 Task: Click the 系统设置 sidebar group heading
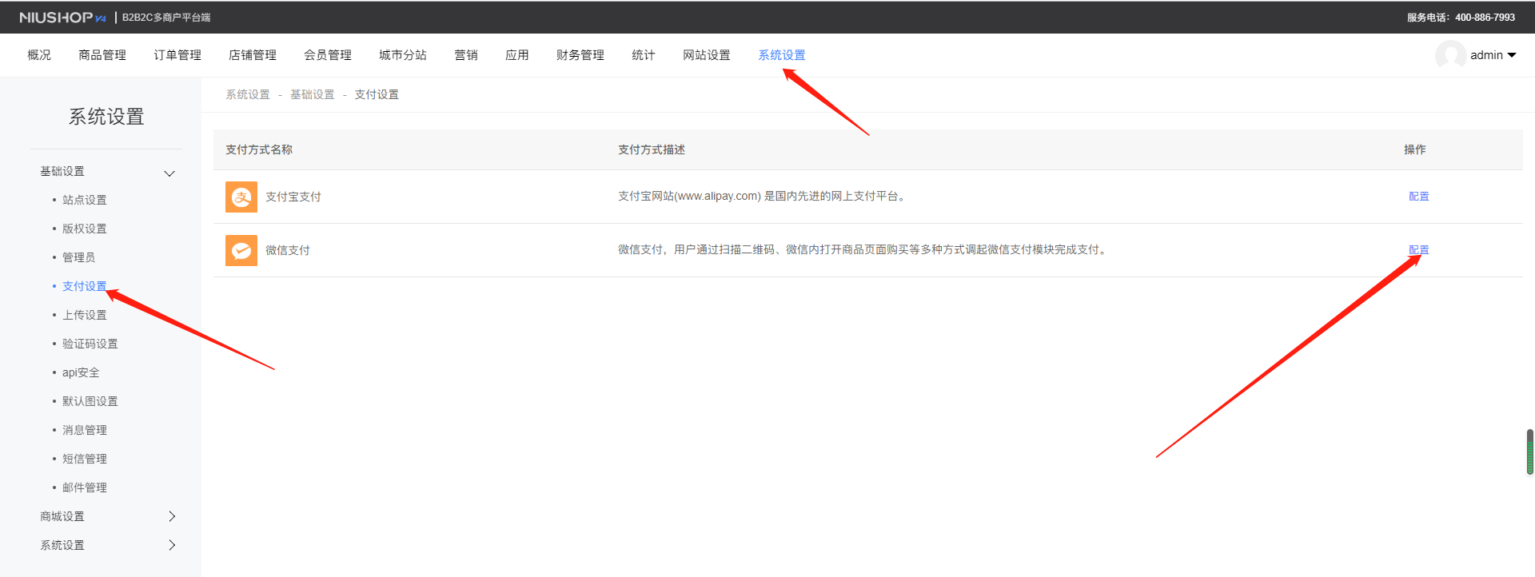62,545
